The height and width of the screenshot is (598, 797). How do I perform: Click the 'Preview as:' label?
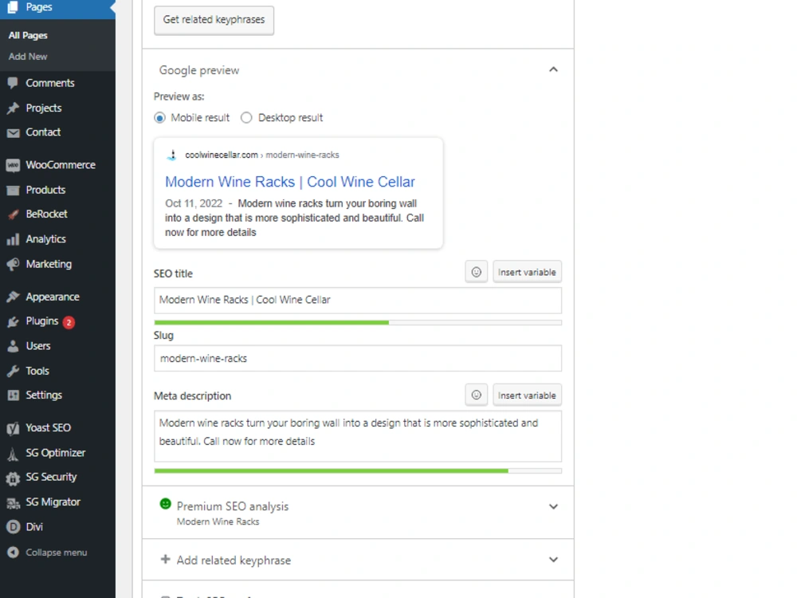(179, 96)
